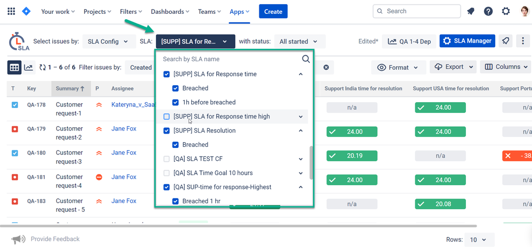532x247 pixels.
Task: Uncheck [SUPP] SLA Resolution
Action: pyautogui.click(x=167, y=130)
